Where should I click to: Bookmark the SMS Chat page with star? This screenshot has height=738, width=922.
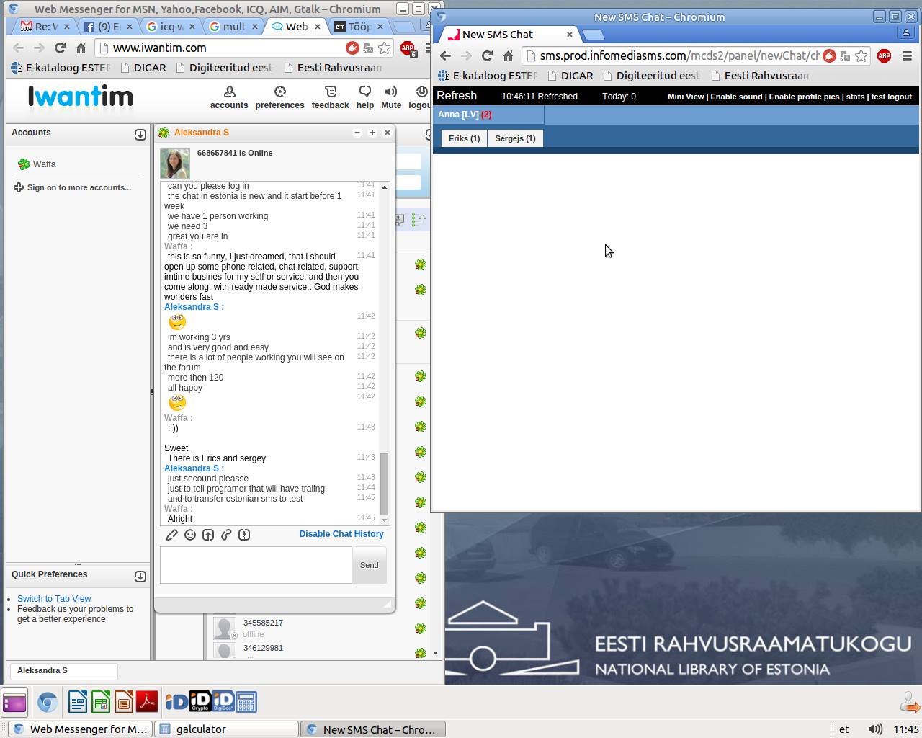point(861,56)
